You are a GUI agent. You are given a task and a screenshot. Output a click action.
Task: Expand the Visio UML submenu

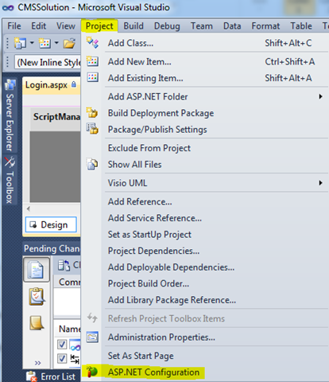(x=320, y=183)
